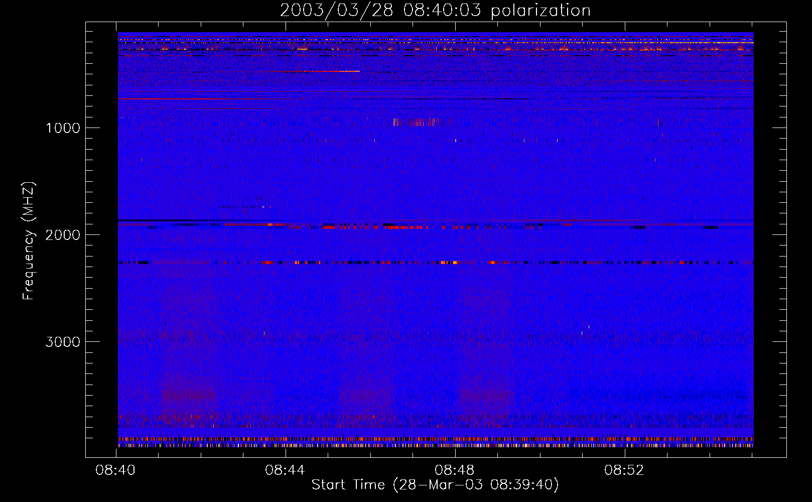Click the 08:44 time tick label

[x=285, y=470]
